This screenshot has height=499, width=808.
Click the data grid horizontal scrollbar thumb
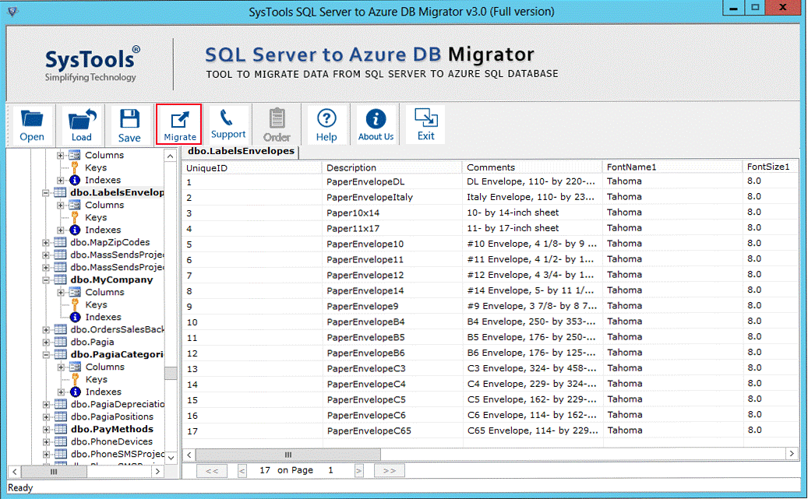coord(288,454)
